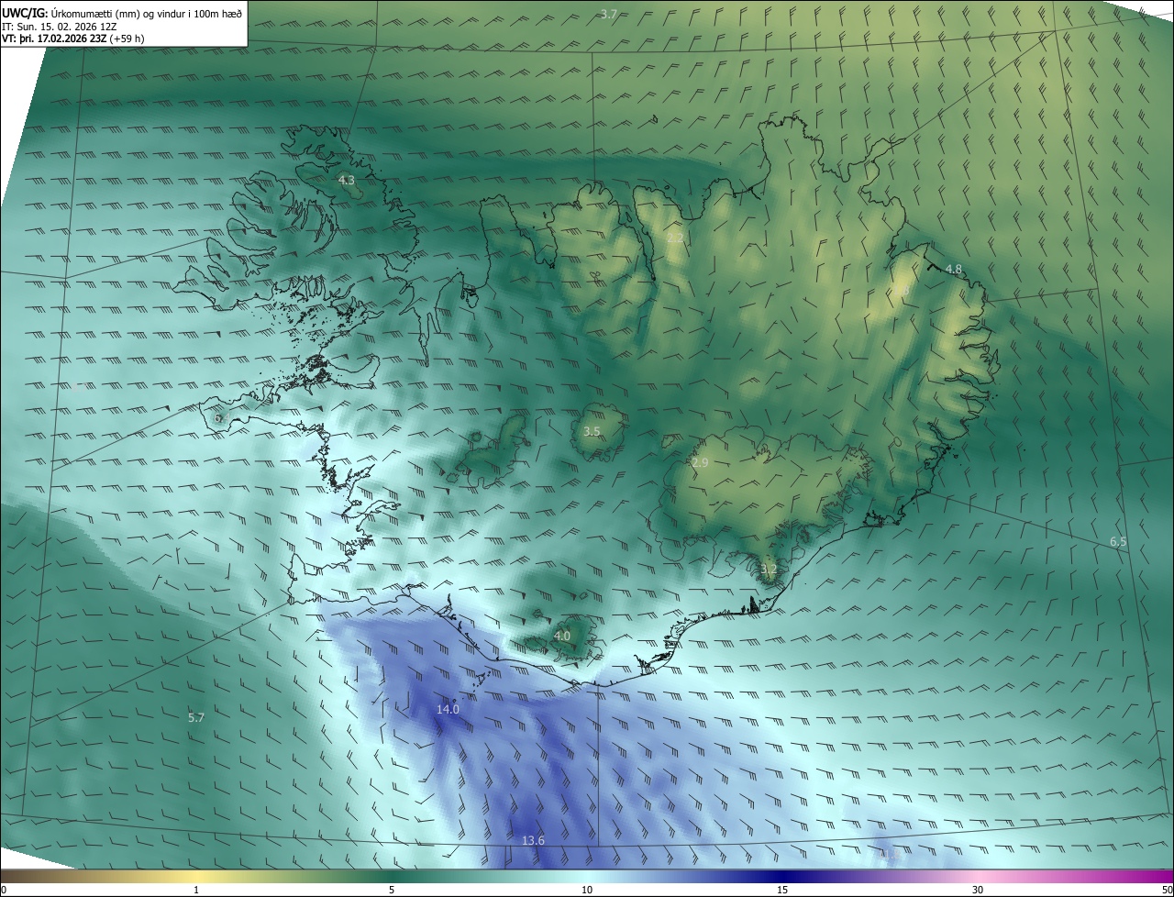Click the colorbar tick label 30

(x=978, y=890)
